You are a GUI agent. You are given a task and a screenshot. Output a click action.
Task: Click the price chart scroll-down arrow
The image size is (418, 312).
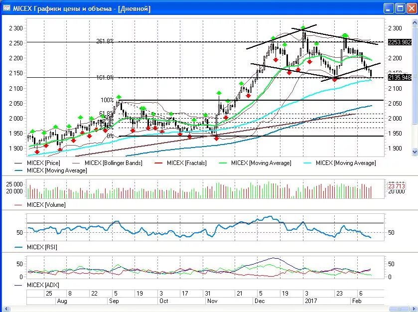[x=415, y=152]
